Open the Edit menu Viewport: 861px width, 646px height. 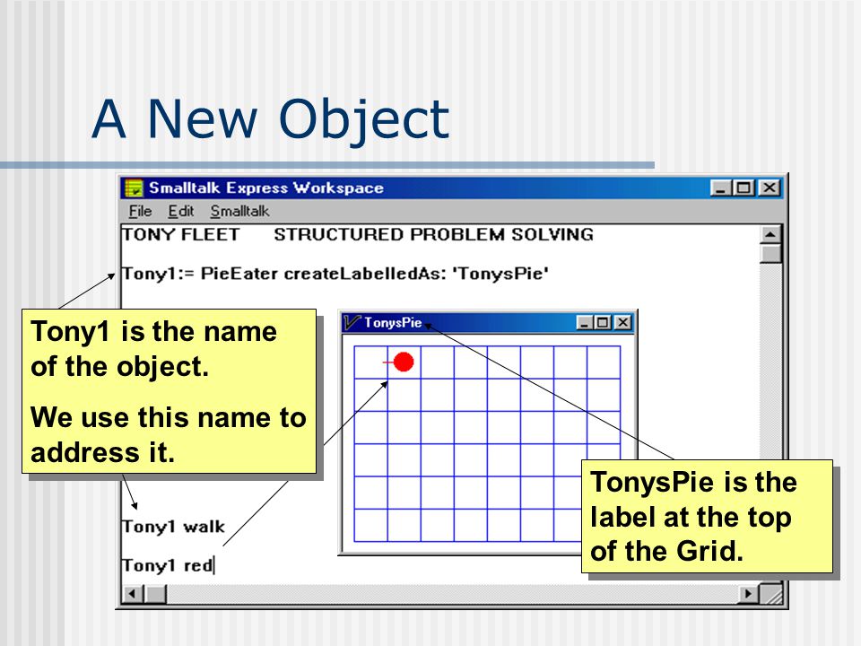click(180, 211)
